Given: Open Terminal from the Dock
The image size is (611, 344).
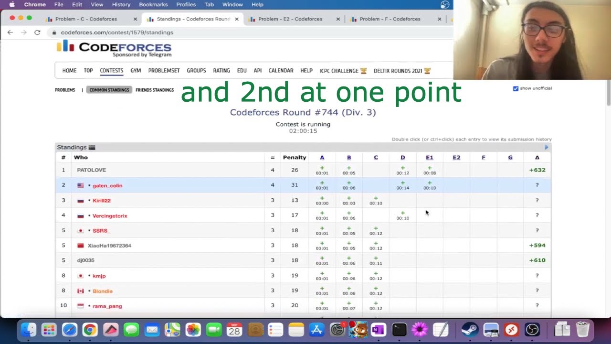Looking at the screenshot, I should click(x=399, y=330).
